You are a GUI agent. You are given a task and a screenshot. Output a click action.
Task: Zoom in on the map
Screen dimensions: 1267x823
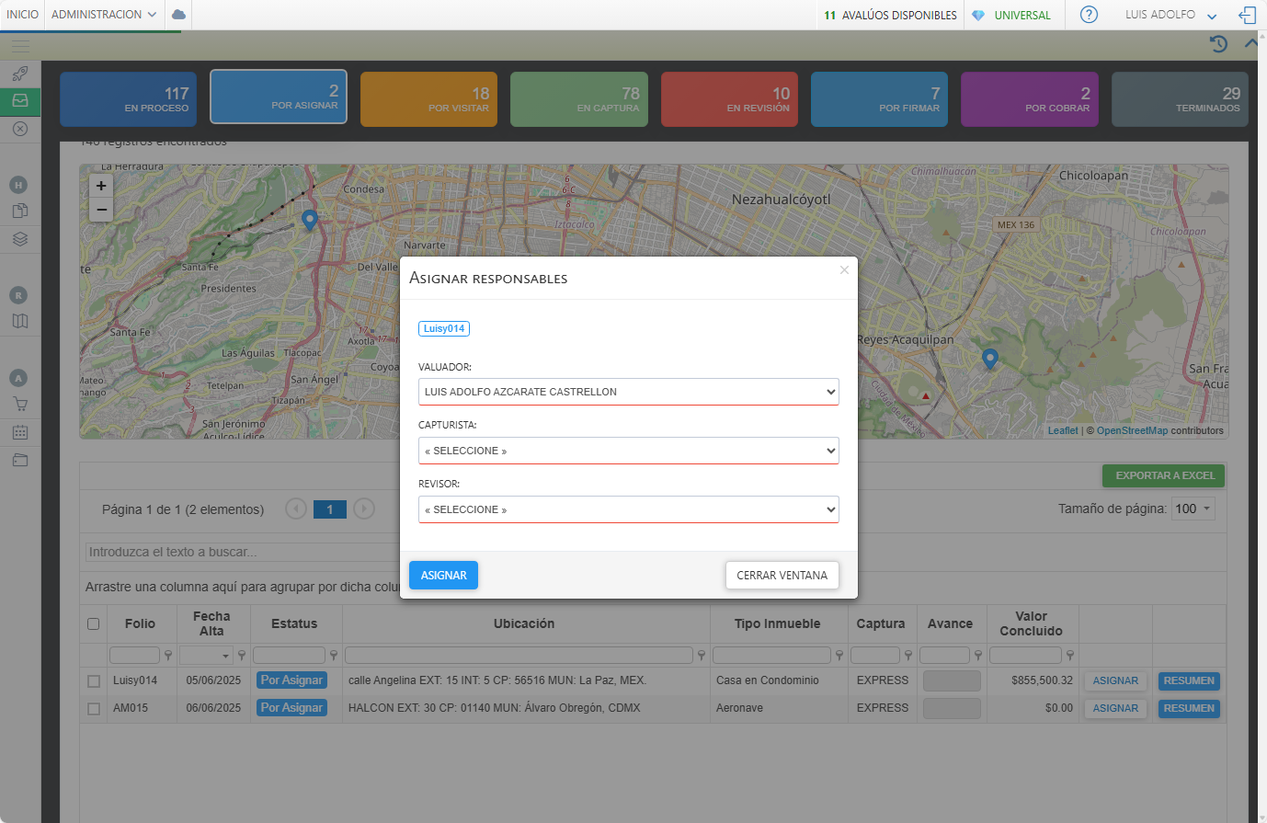point(101,186)
